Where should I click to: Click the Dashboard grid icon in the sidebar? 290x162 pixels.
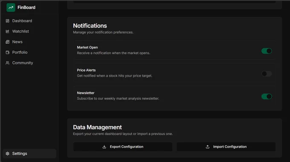click(x=7, y=21)
